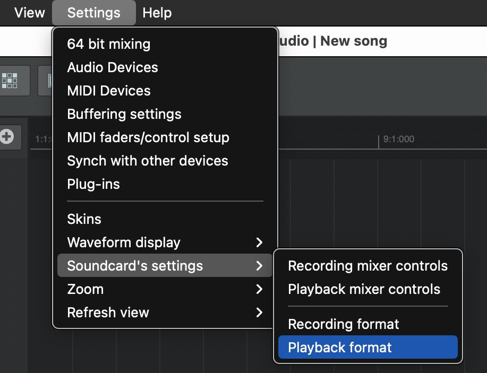Open the Help menu
This screenshot has width=487, height=373.
[157, 13]
